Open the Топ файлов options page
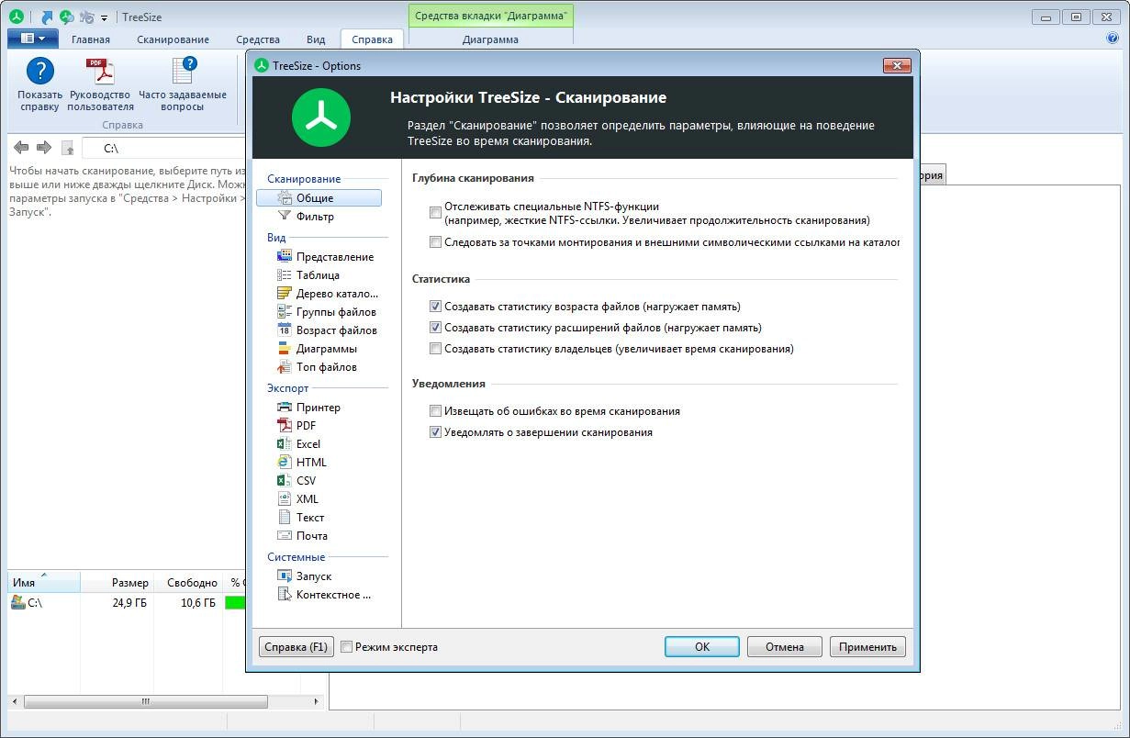 tap(319, 367)
